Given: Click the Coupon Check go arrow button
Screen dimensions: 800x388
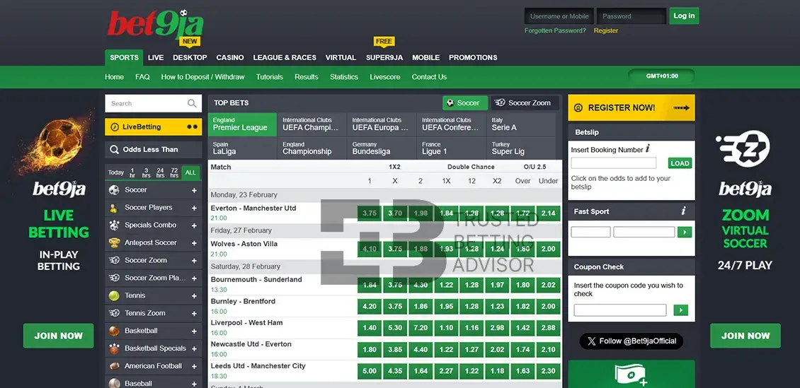Looking at the screenshot, I should (680, 310).
